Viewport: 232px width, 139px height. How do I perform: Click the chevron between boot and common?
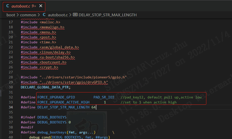click(18, 15)
